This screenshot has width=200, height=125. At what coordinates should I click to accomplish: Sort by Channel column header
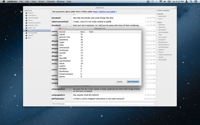coord(69,32)
